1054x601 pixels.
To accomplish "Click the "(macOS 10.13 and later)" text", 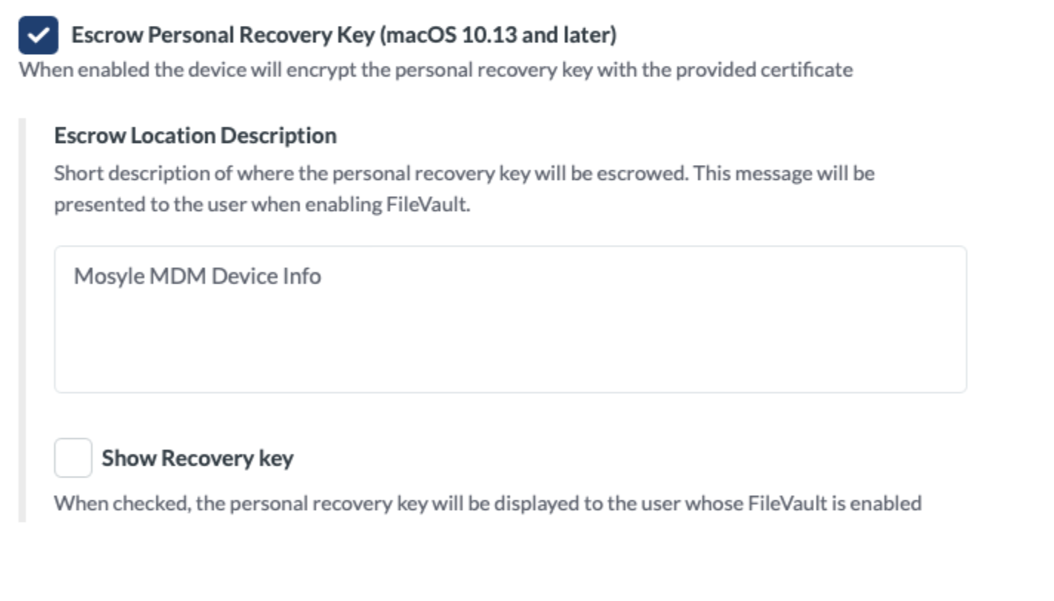I will [x=497, y=35].
